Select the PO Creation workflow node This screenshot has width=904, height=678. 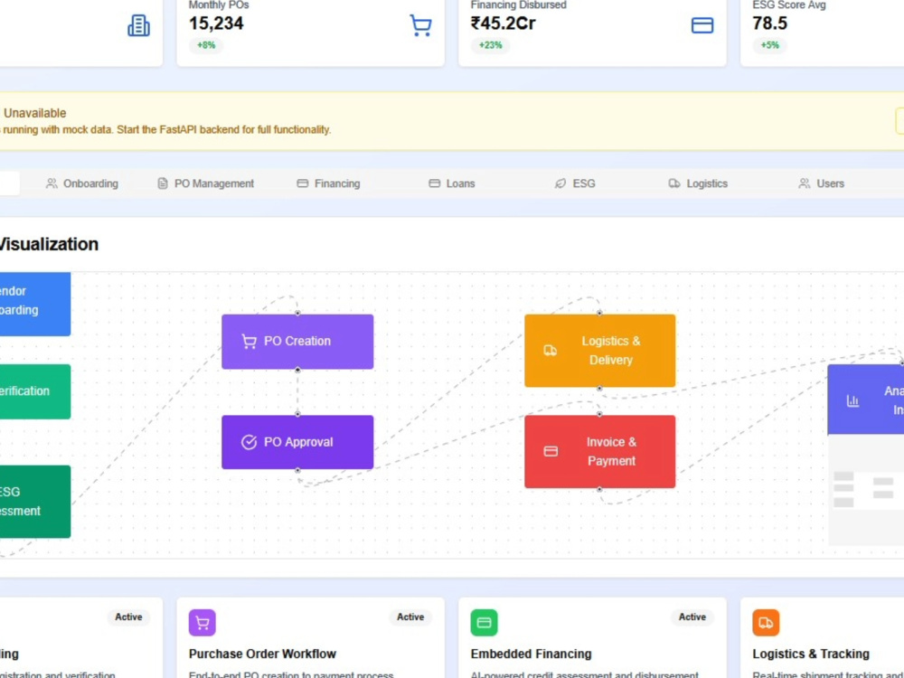[x=297, y=342]
